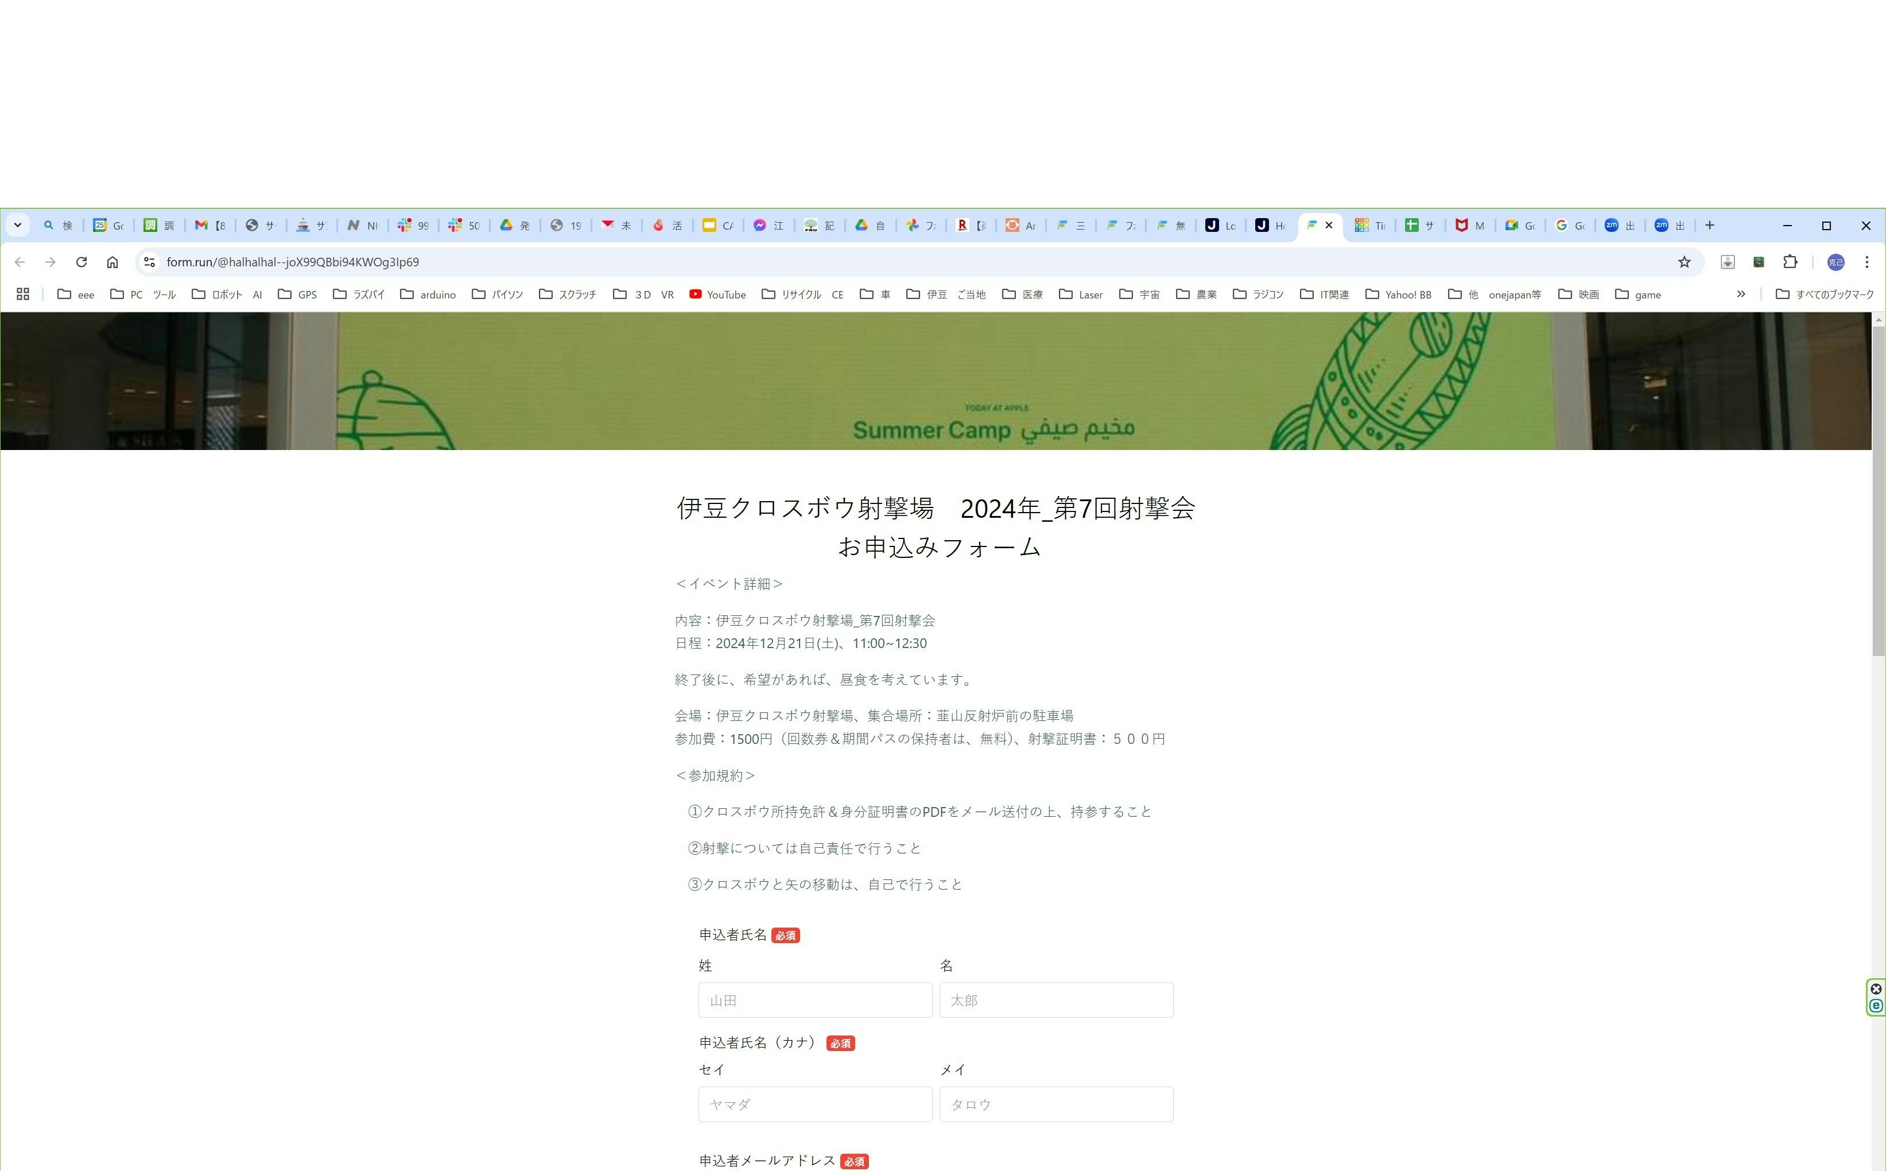Click the home page icon
Image resolution: width=1886 pixels, height=1171 pixels.
pos(112,262)
